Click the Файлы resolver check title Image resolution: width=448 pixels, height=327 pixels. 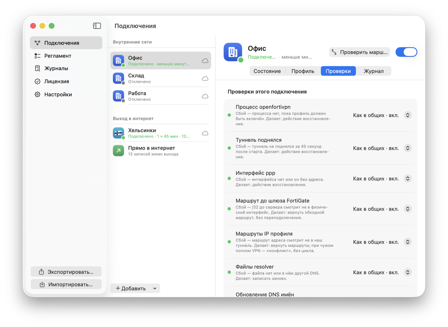point(255,267)
